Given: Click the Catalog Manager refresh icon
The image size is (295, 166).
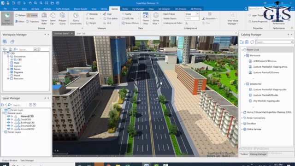Looking at the screenshot, I should pyautogui.click(x=252, y=42).
